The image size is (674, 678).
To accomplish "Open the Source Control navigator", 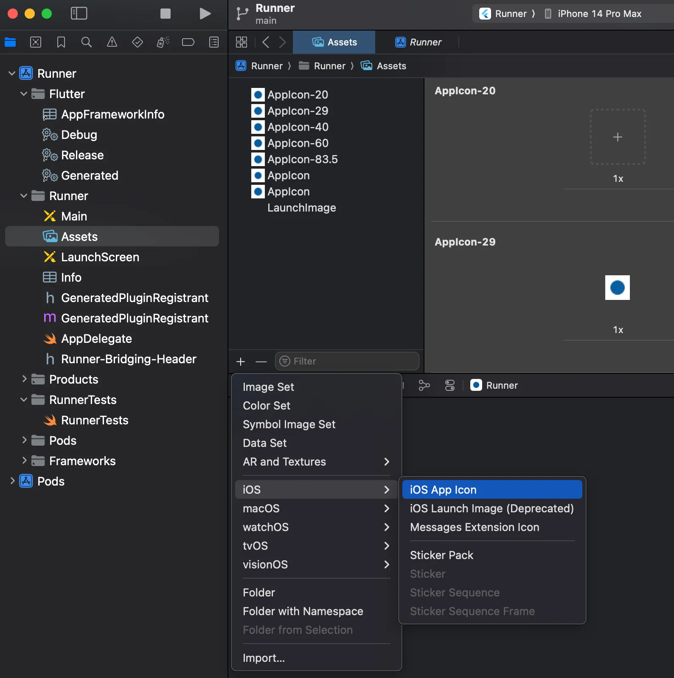I will [x=36, y=42].
